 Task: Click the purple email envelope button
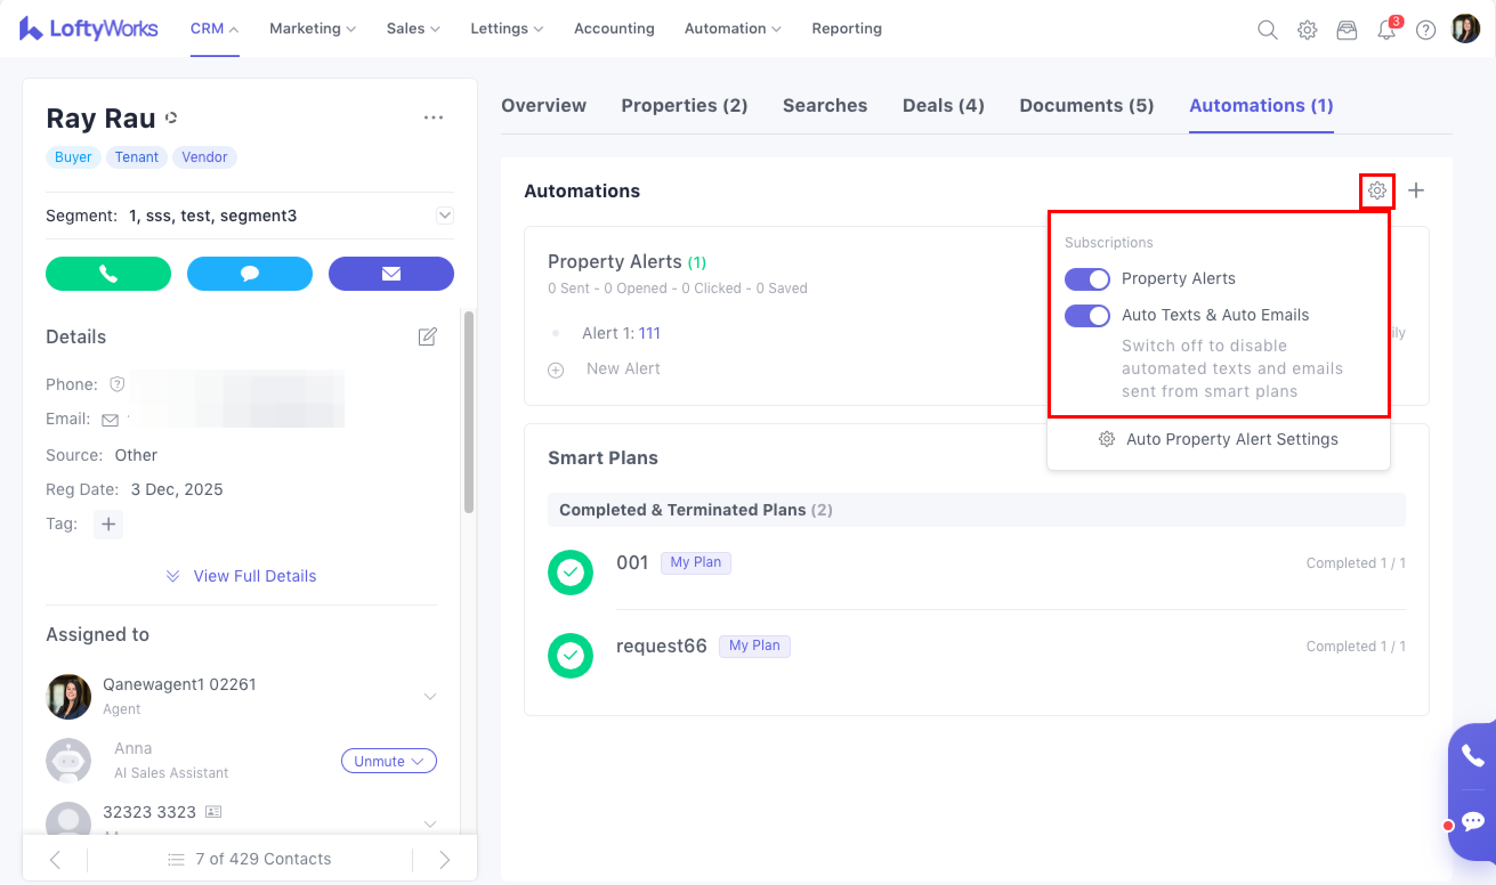391,274
